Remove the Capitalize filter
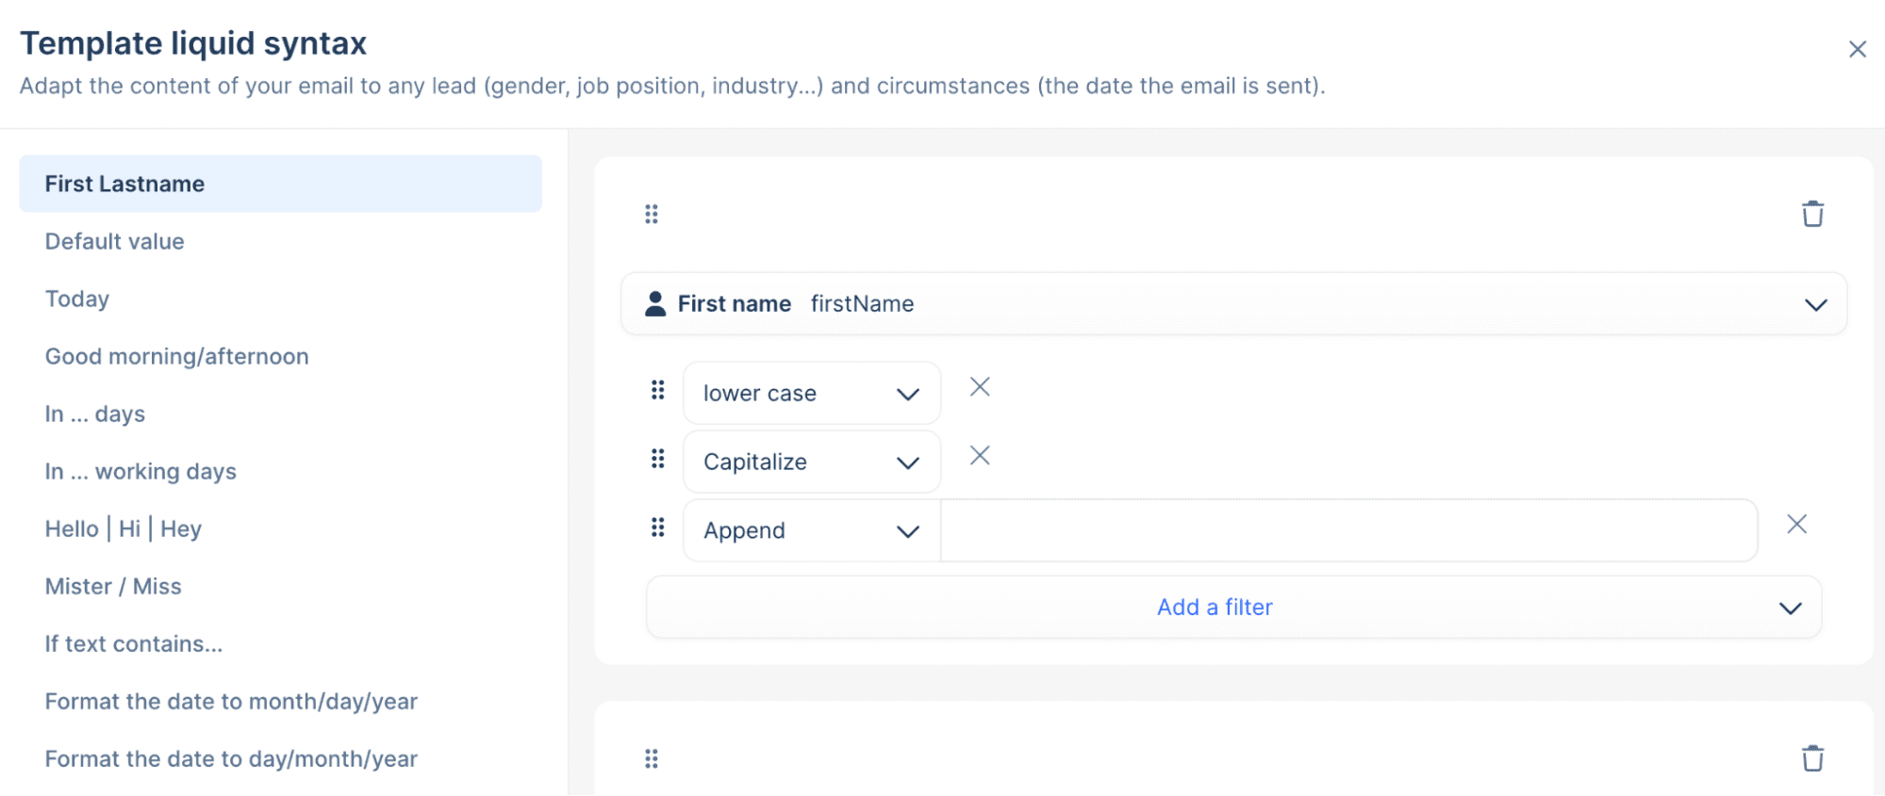 (x=980, y=456)
